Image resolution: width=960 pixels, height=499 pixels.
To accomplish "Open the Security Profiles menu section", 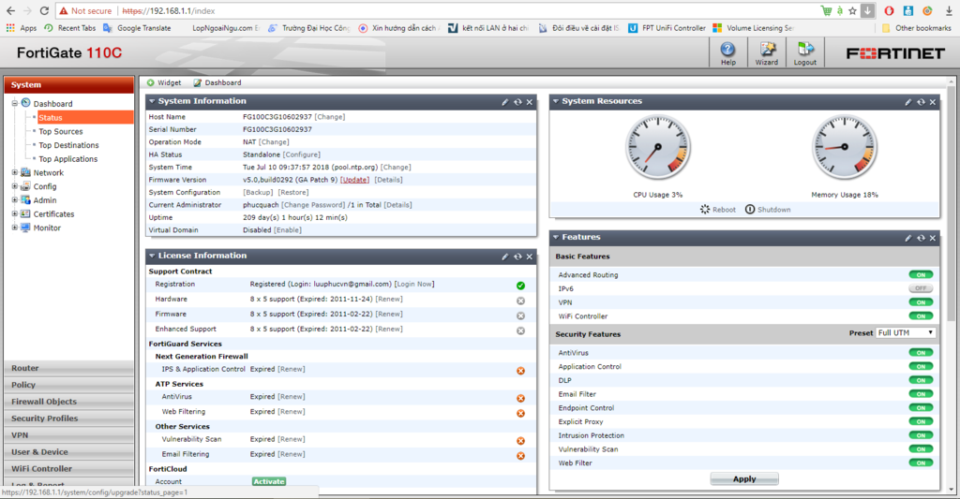I will point(68,418).
